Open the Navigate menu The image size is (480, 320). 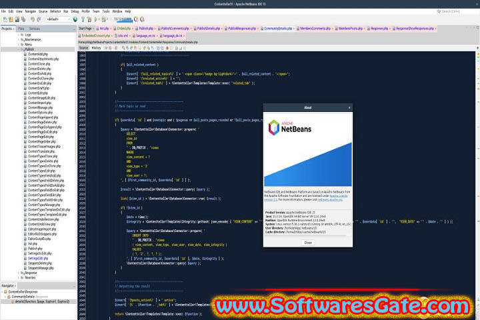coord(30,11)
